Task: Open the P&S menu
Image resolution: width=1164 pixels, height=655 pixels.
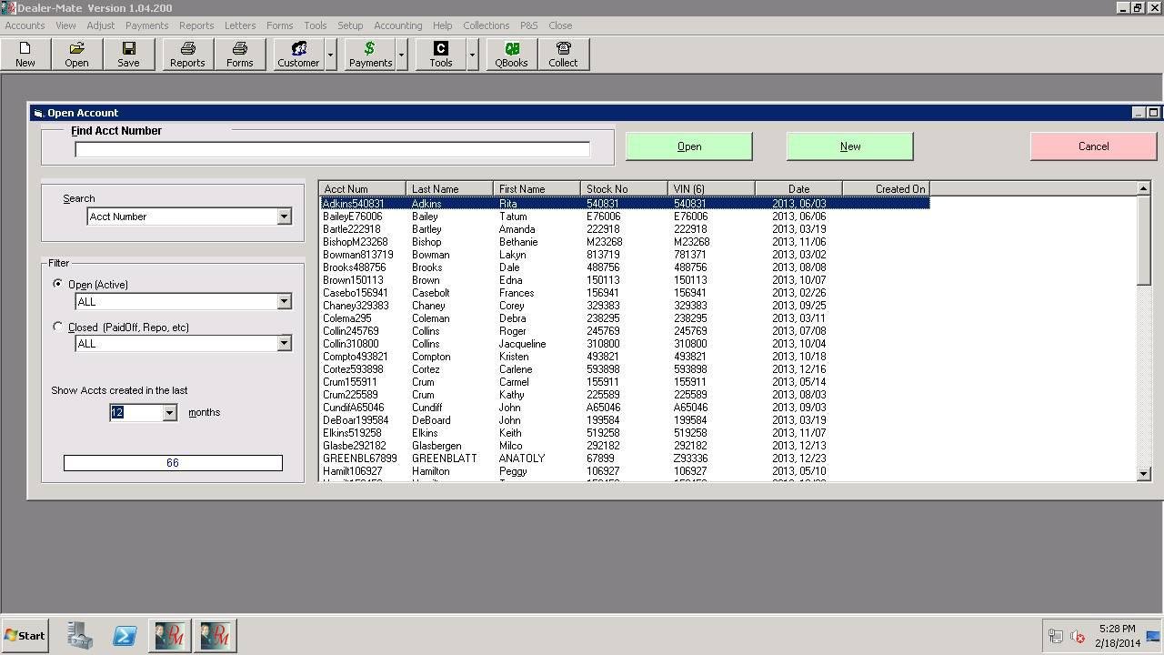Action: (529, 25)
